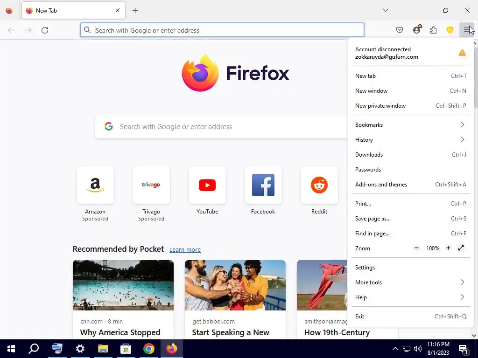478x358 pixels.
Task: Open Why America Stopped article headline
Action: pyautogui.click(x=120, y=332)
